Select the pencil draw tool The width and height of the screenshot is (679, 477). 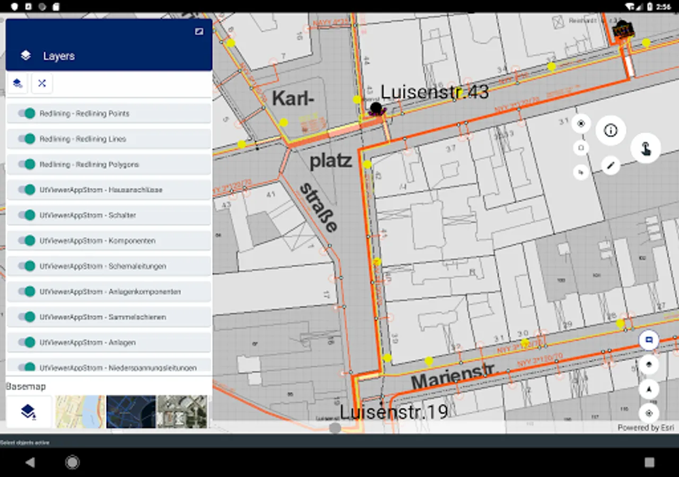coord(611,166)
